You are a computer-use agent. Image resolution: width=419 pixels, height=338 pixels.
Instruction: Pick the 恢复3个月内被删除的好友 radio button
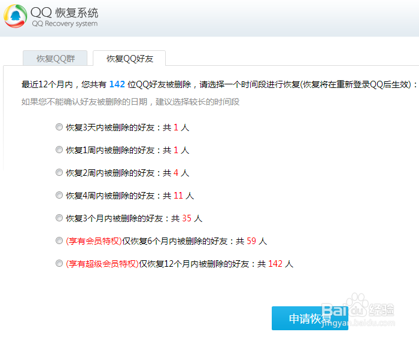[x=59, y=218]
